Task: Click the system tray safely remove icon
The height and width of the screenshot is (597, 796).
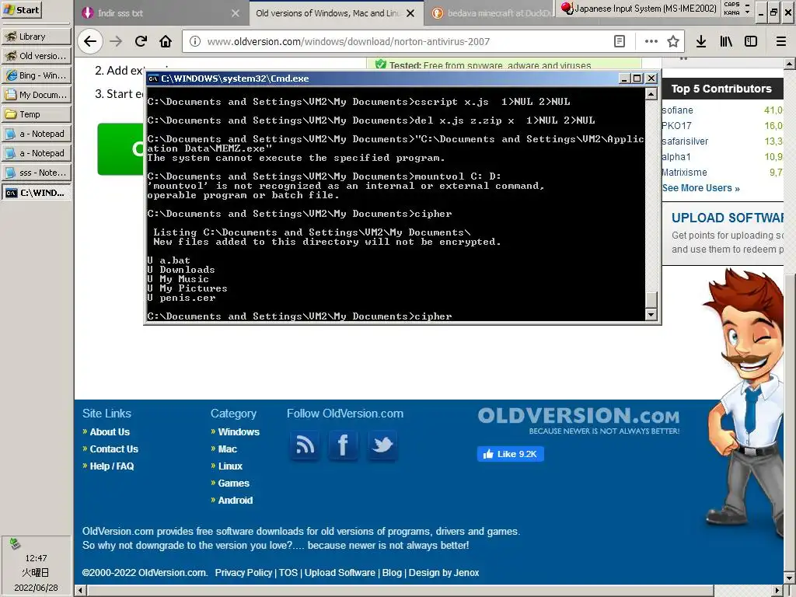Action: 15,543
